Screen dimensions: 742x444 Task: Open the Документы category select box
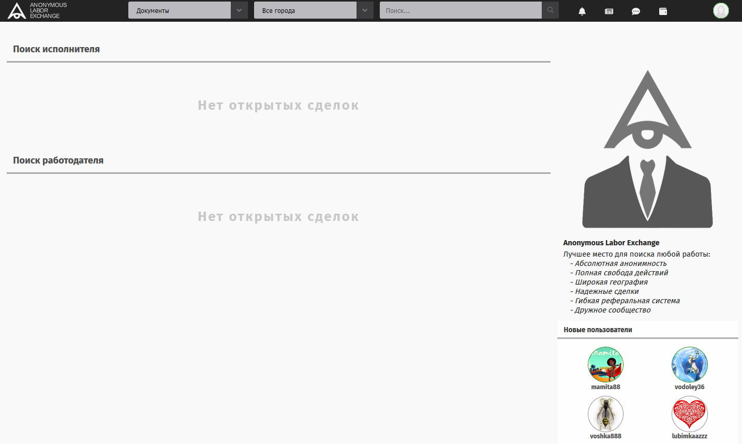pyautogui.click(x=180, y=10)
